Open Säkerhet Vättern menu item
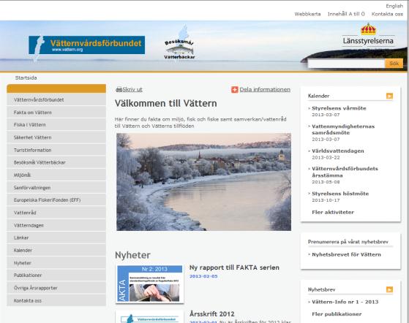Image resolution: width=409 pixels, height=323 pixels. 56,137
